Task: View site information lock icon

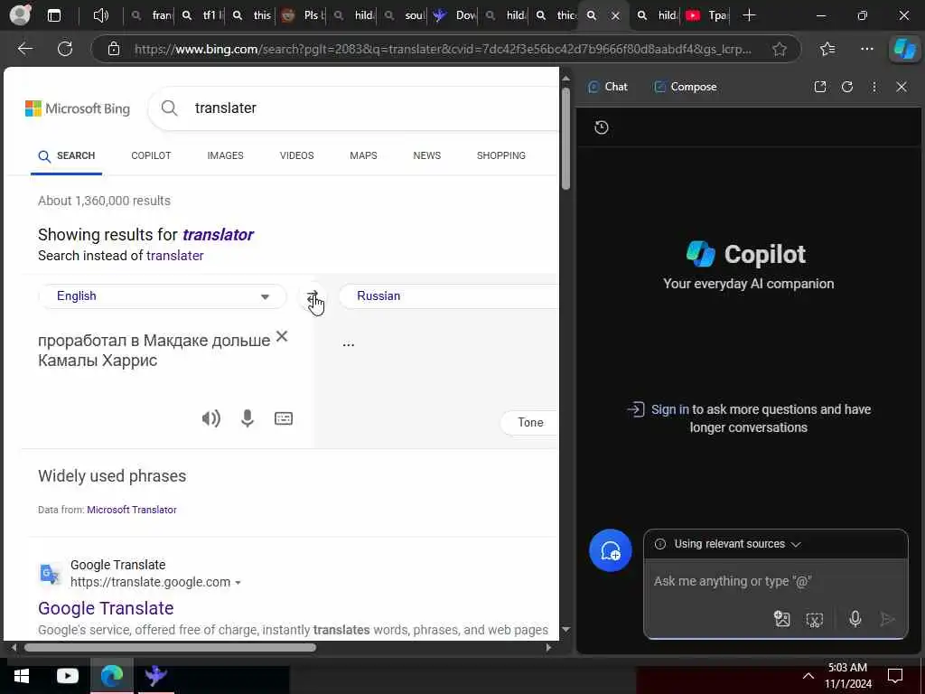Action: [114, 49]
